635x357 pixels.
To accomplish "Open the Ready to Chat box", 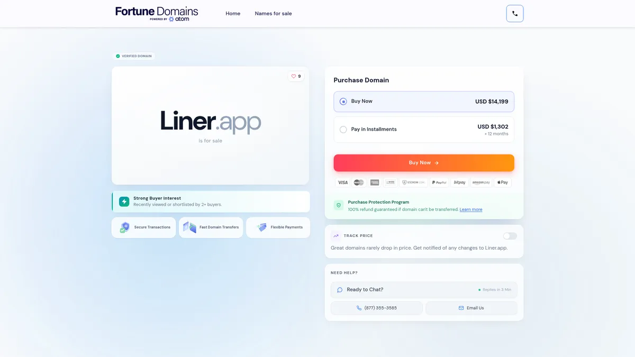I will coord(424,290).
